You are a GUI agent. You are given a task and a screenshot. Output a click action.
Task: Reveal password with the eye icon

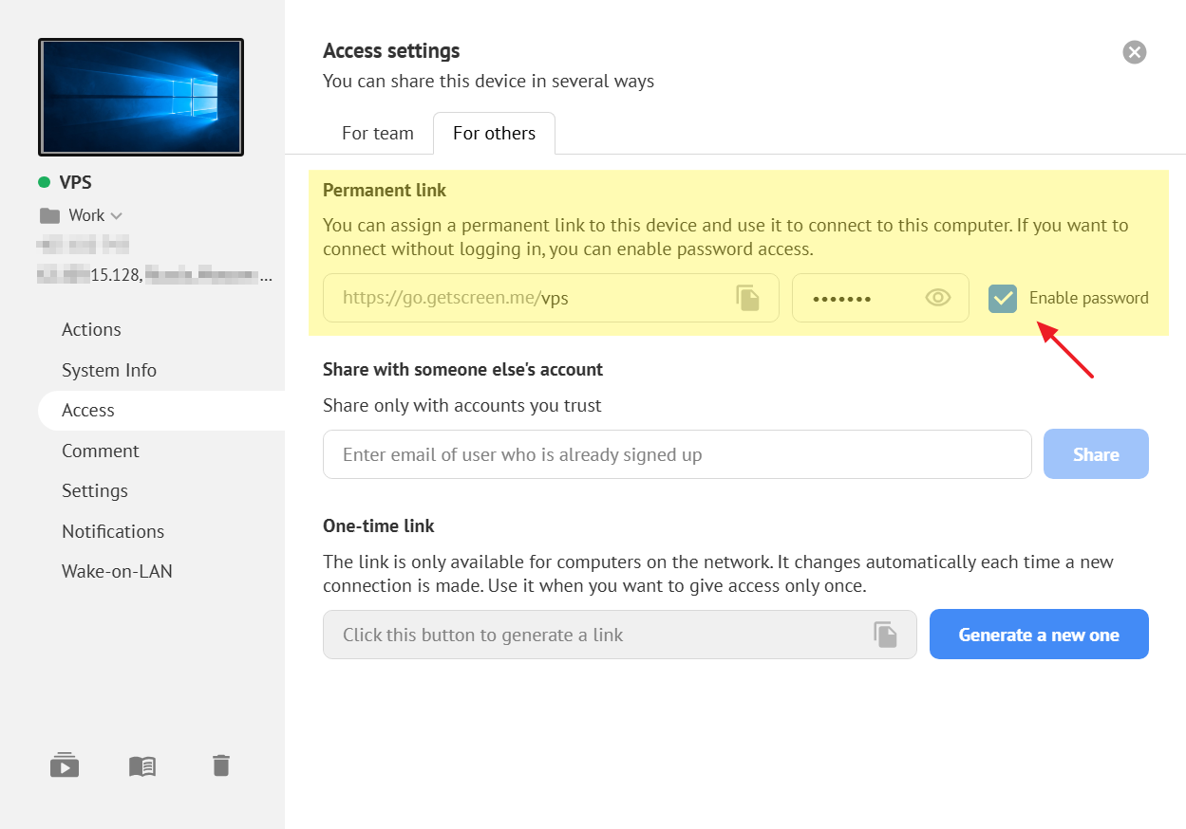pyautogui.click(x=937, y=298)
